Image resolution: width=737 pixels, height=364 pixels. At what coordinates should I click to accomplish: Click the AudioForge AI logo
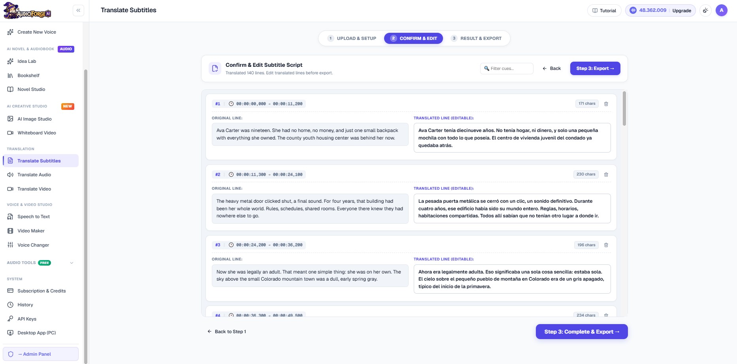pos(27,11)
